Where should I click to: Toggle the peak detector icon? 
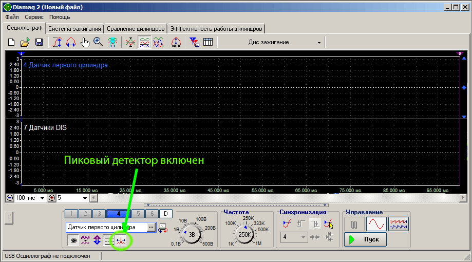point(121,240)
